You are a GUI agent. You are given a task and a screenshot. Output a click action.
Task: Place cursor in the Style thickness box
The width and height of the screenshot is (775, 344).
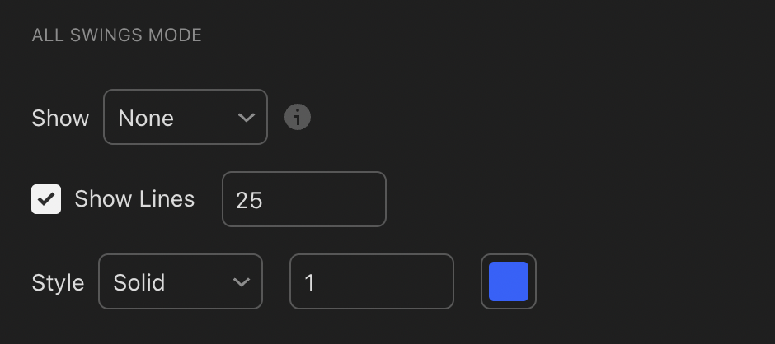(x=372, y=281)
